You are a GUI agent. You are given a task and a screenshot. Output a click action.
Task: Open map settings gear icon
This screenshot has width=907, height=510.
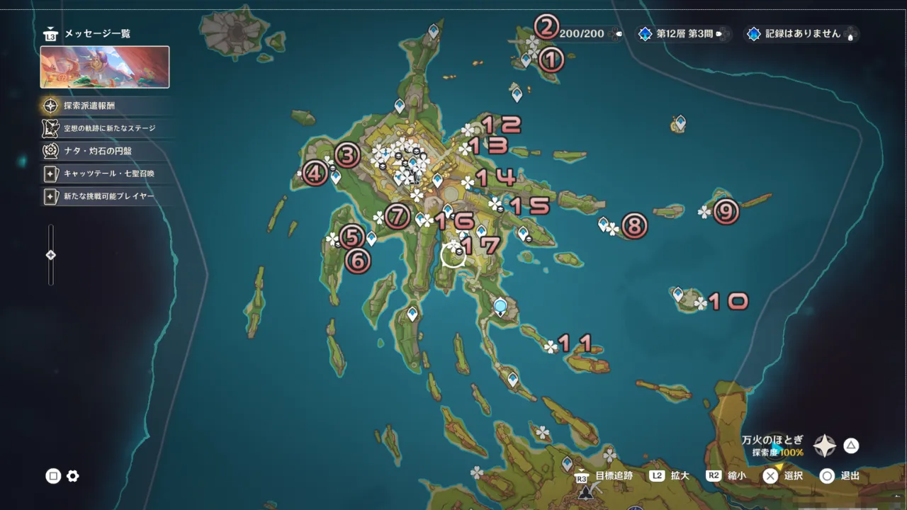click(x=72, y=476)
